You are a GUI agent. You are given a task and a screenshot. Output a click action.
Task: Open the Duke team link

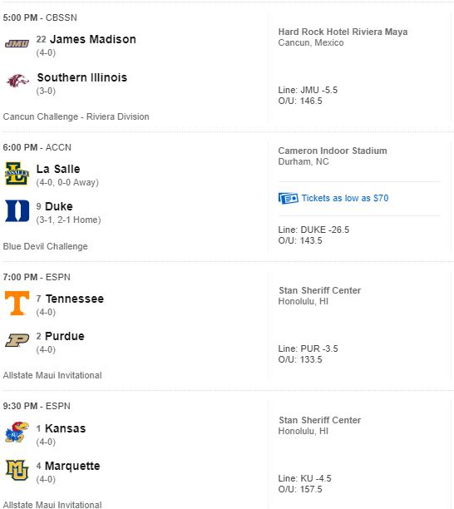pos(59,206)
